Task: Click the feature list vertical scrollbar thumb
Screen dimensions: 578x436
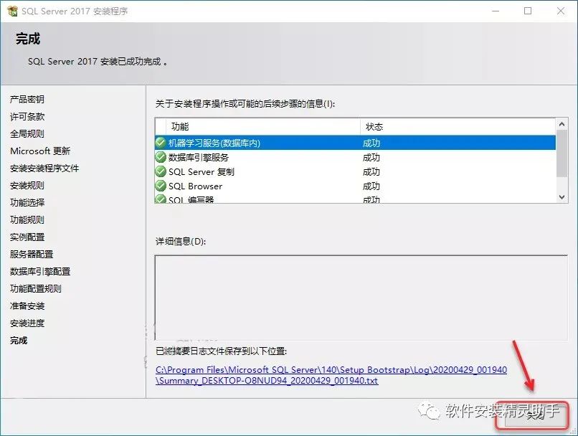Action: [562, 153]
